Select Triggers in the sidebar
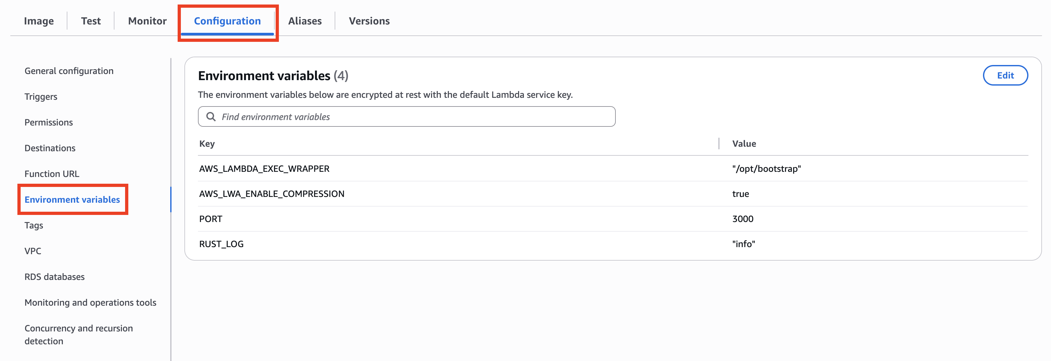 pos(41,97)
